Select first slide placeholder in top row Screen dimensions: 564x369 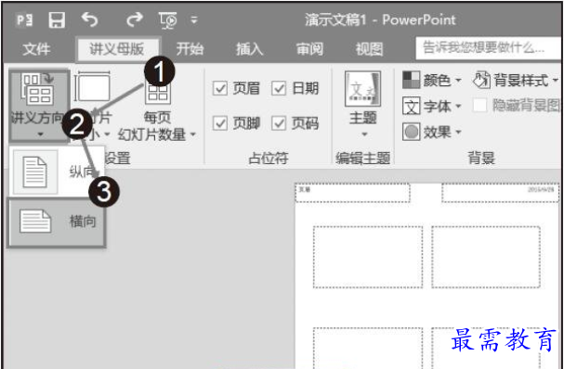click(368, 257)
